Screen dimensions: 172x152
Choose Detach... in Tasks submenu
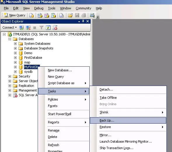[128, 90]
